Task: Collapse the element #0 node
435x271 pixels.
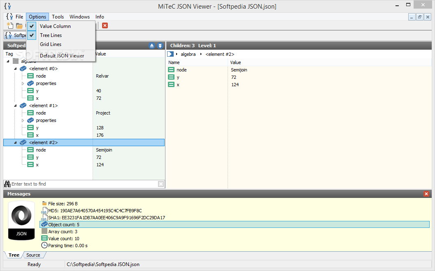Action: pyautogui.click(x=16, y=69)
